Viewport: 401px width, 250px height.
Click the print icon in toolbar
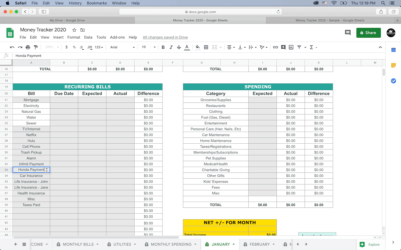(28, 47)
